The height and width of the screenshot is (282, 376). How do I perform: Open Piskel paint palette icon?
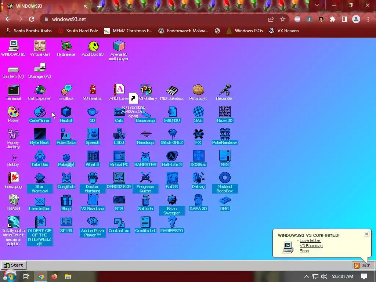[x=14, y=115]
